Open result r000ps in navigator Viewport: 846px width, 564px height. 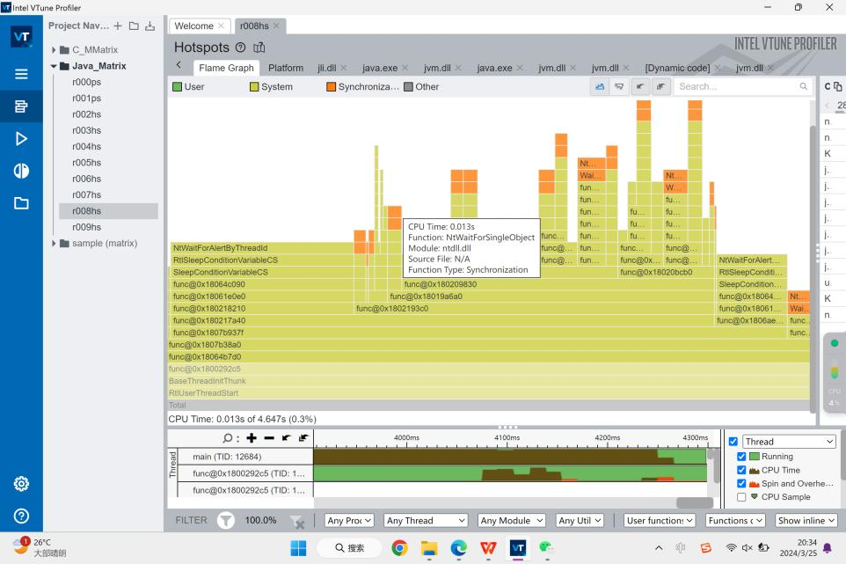click(x=86, y=82)
